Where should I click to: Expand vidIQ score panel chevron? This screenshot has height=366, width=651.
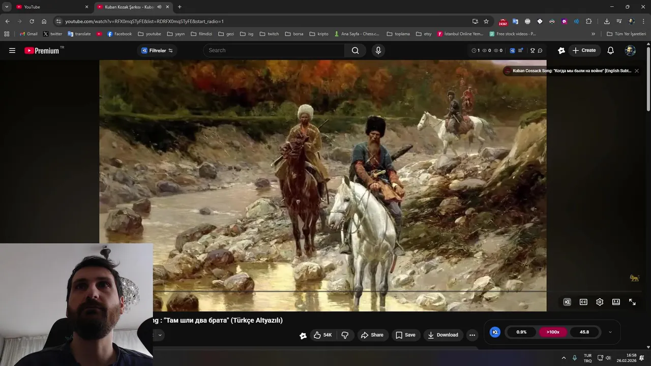point(610,332)
